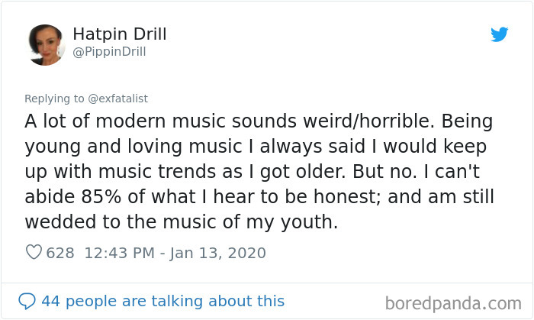Like the tweet with the heart icon

[x=34, y=253]
